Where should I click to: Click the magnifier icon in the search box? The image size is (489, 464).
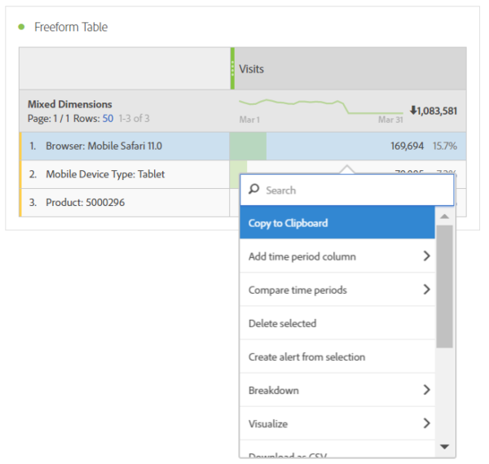click(254, 190)
